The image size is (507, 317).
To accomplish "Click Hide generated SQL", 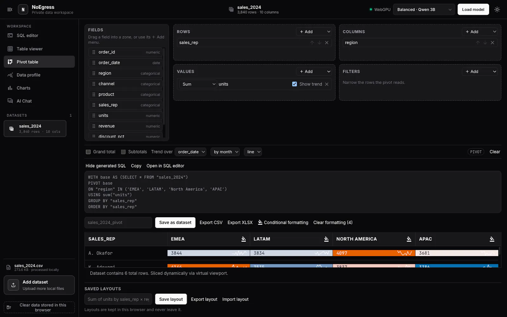I will (106, 166).
